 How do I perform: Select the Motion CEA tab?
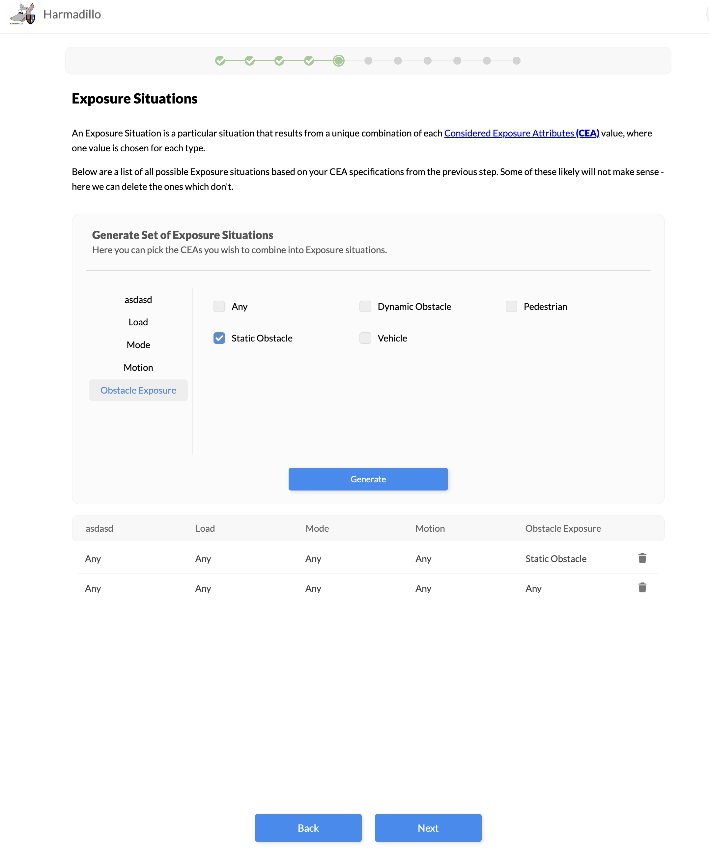[138, 367]
